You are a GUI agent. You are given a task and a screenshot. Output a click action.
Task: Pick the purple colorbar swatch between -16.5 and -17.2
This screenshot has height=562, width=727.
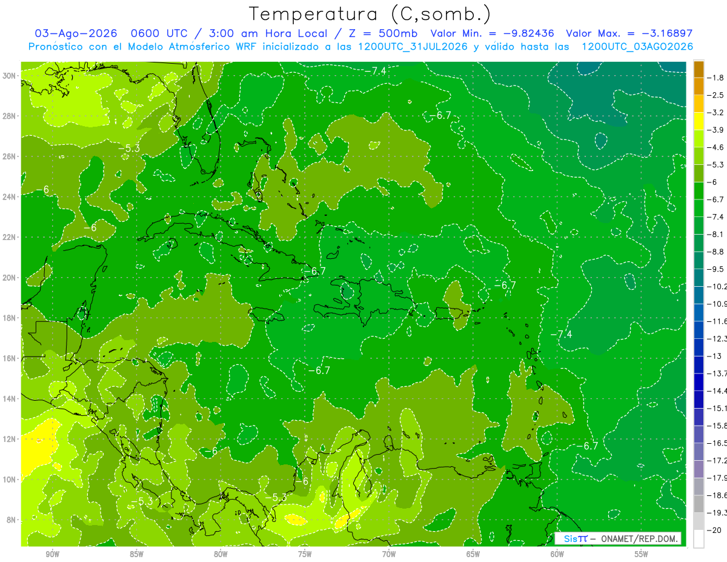click(699, 452)
